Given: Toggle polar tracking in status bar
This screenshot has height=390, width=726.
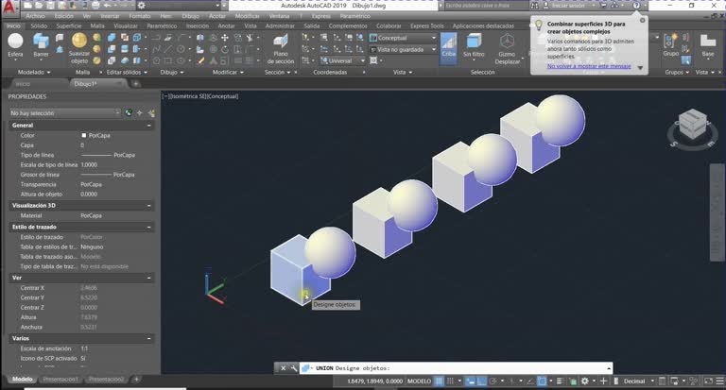Looking at the screenshot, I should (x=493, y=382).
